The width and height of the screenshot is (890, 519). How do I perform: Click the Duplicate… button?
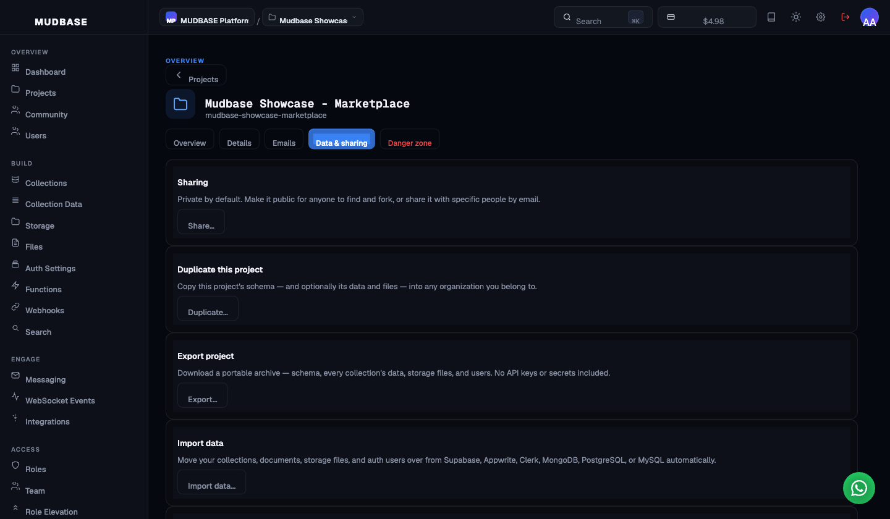pos(208,308)
